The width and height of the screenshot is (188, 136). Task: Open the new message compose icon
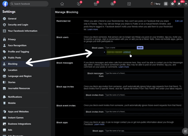185,131
